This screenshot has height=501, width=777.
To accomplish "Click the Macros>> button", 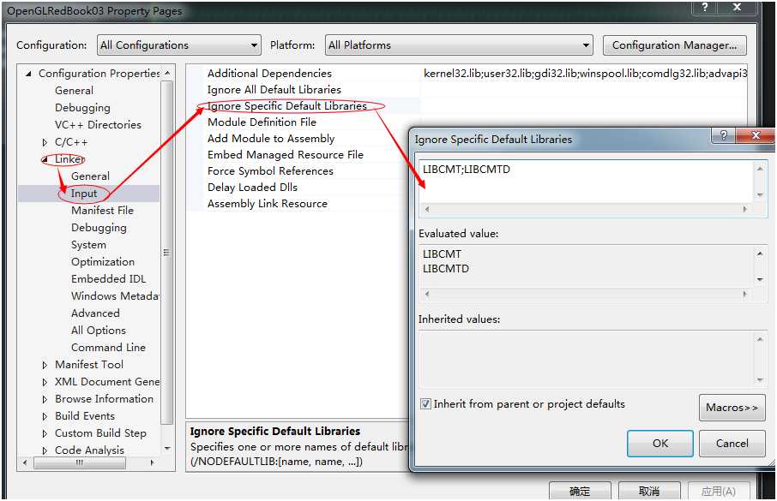I will 732,408.
